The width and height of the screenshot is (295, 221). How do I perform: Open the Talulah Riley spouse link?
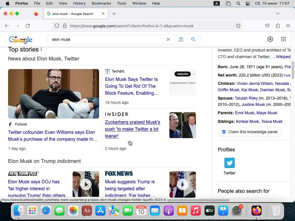(x=246, y=98)
